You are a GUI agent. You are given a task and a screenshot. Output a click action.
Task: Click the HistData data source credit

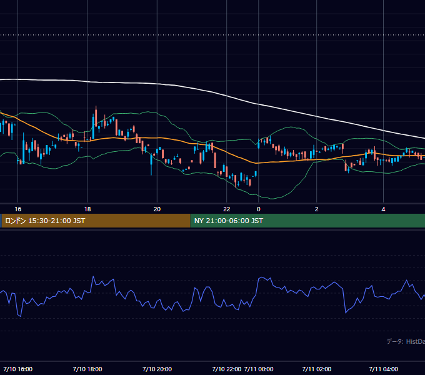(x=406, y=341)
